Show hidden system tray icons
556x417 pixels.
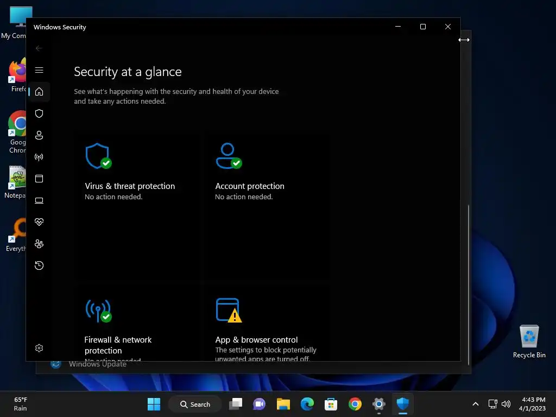coord(476,404)
